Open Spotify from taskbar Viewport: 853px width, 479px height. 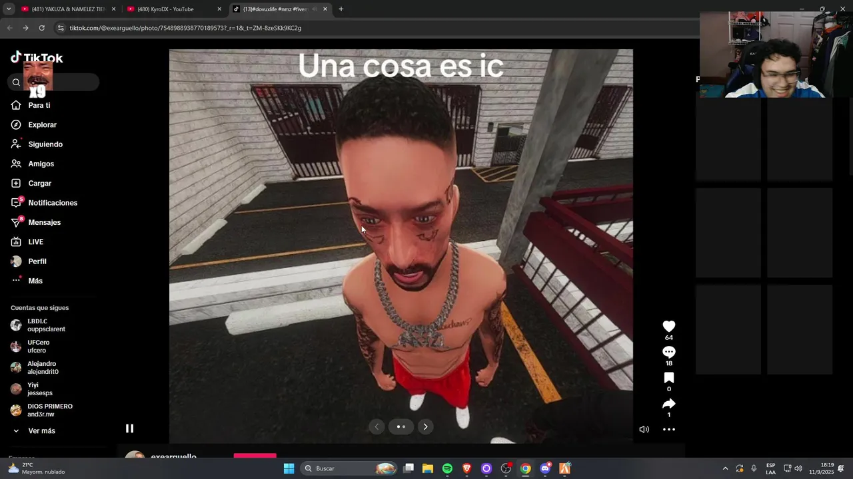[447, 468]
